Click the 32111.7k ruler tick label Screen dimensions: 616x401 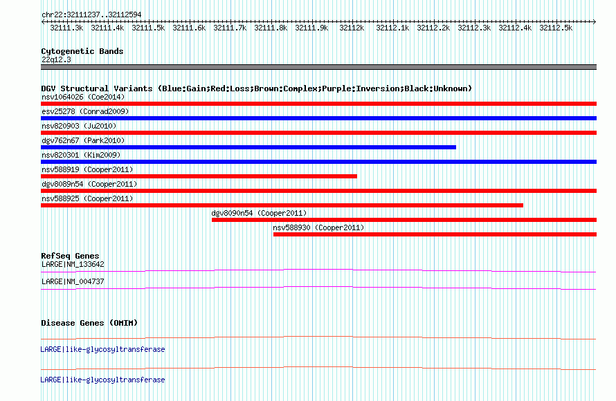[230, 28]
